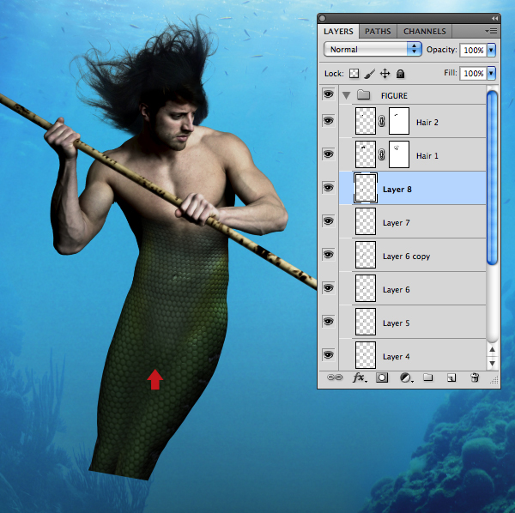The height and width of the screenshot is (513, 515).
Task: Click the panel close circle button
Action: pyautogui.click(x=323, y=18)
